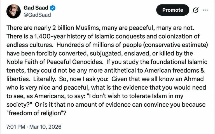This screenshot has height=134, width=215.
Task: Open Gad Saad's profile avatar
Action: pyautogui.click(x=13, y=11)
